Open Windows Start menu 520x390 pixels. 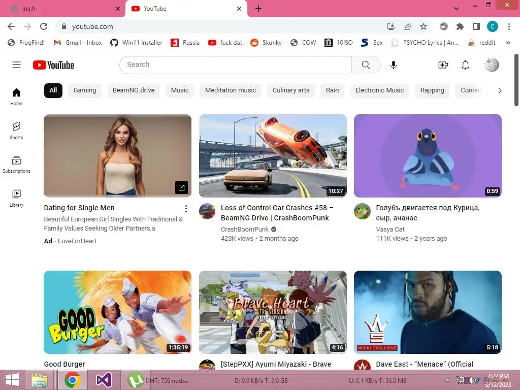click(12, 380)
